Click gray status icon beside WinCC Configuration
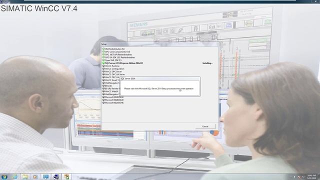Viewport: 320px width, 180px height. (x=103, y=69)
